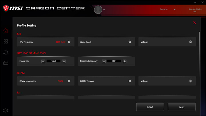Open the grid features sidebar icon

pyautogui.click(x=6, y=42)
